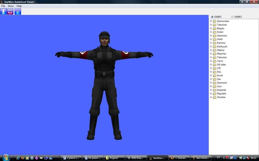259x161 pixels.
Task: Expand the All sides plus box
Action: coord(211,65)
